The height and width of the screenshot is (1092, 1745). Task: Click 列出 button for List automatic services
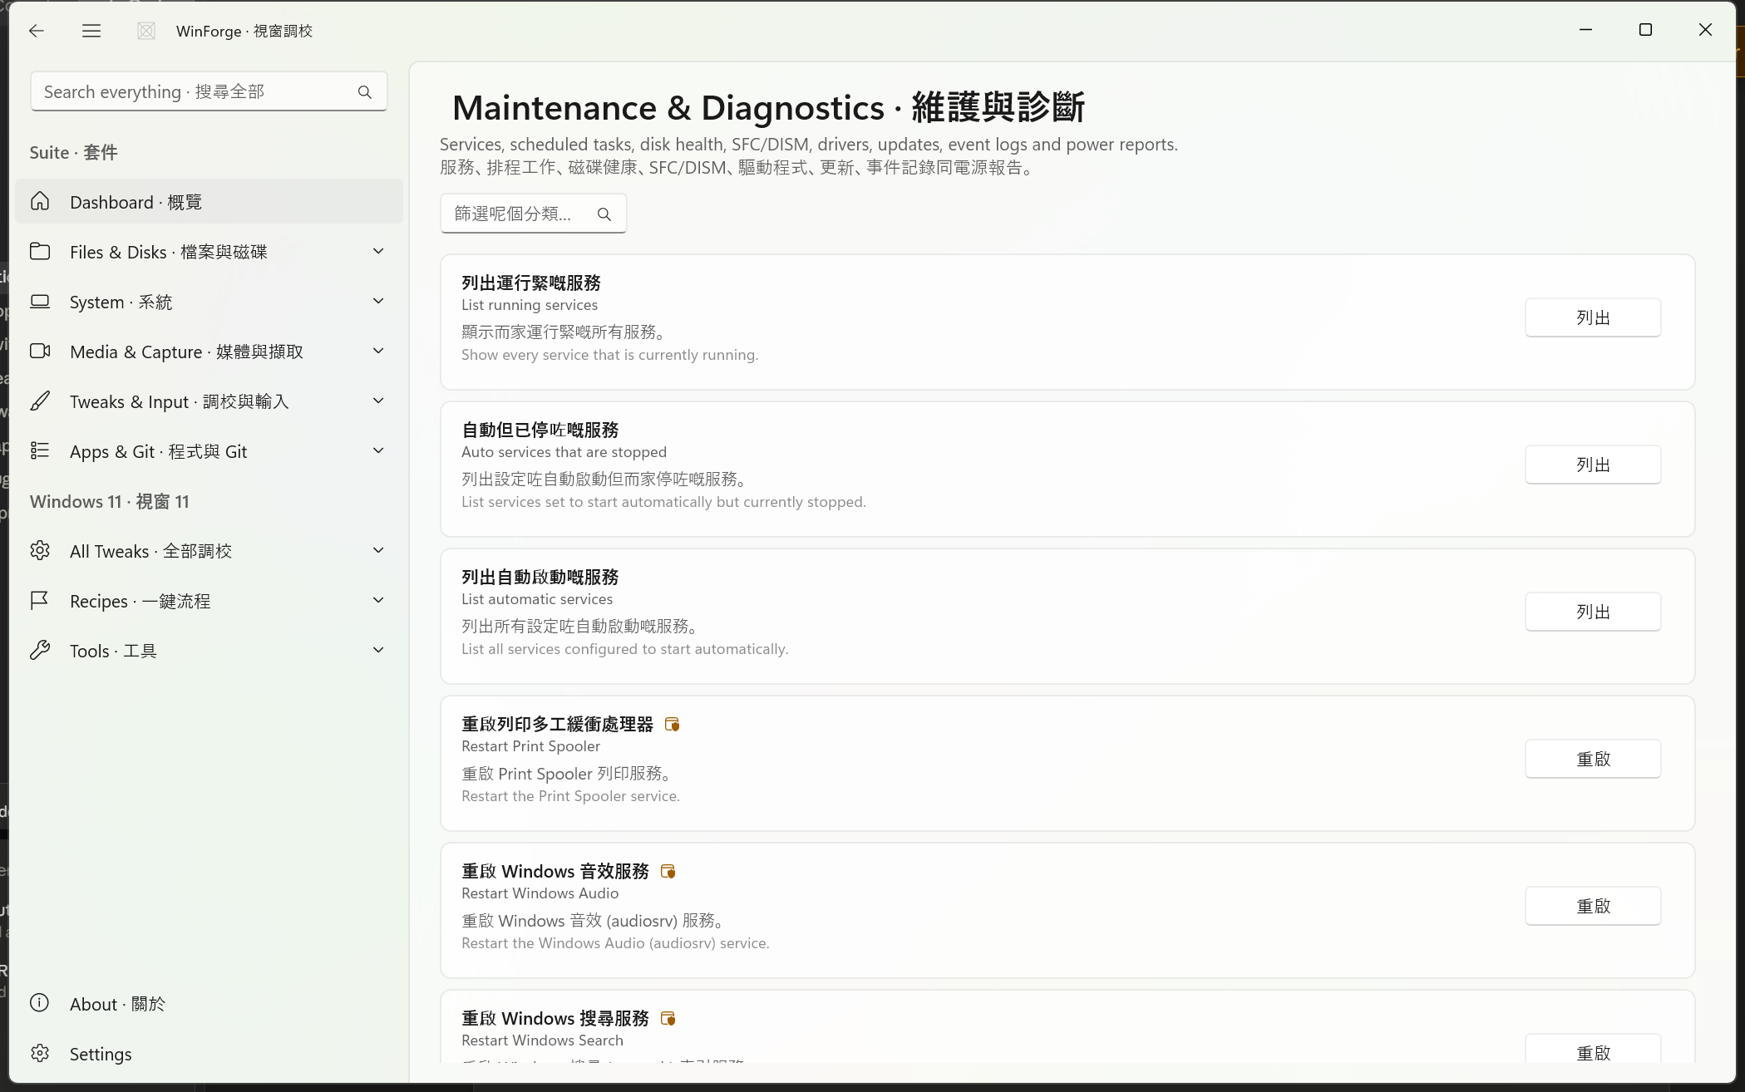tap(1593, 612)
